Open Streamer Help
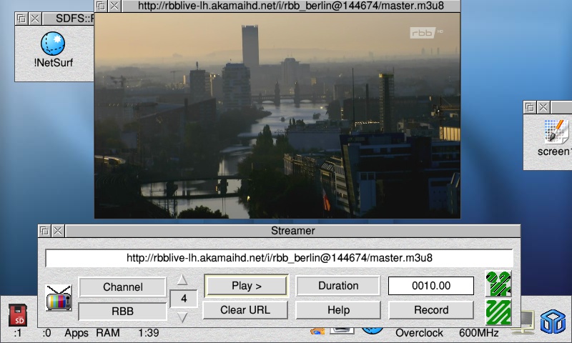Viewport: 572px width, 343px height. [338, 310]
